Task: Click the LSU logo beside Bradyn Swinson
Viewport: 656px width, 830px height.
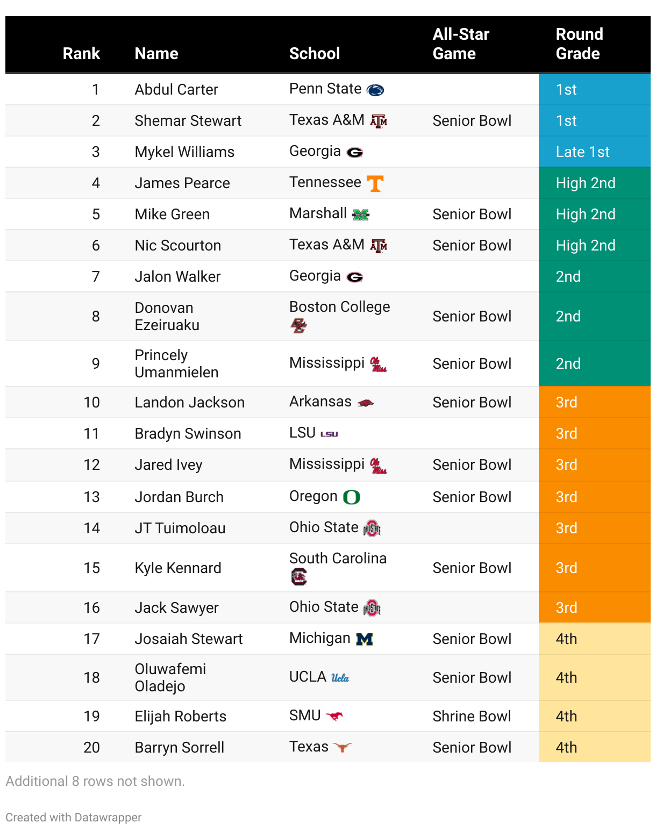Action: point(329,434)
